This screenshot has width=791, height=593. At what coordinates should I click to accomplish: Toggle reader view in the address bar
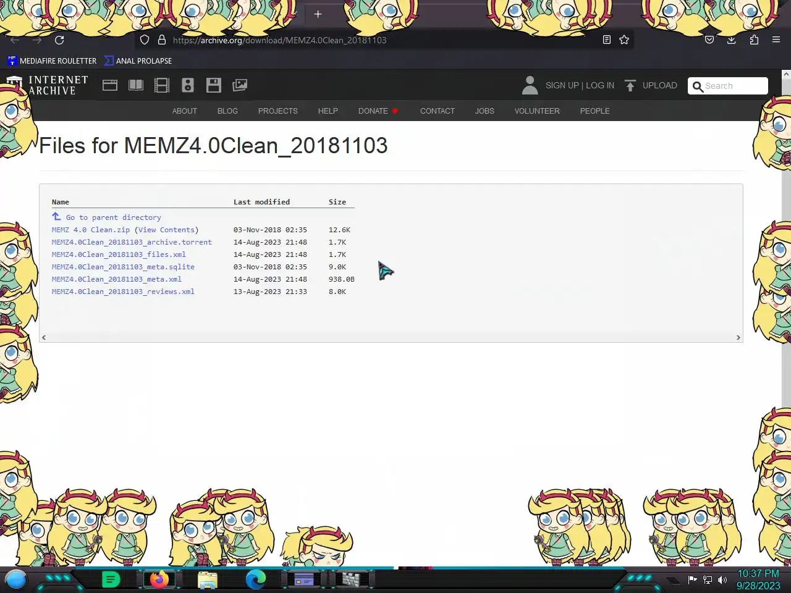coord(607,40)
